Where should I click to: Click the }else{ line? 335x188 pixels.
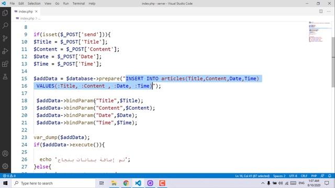(42, 167)
